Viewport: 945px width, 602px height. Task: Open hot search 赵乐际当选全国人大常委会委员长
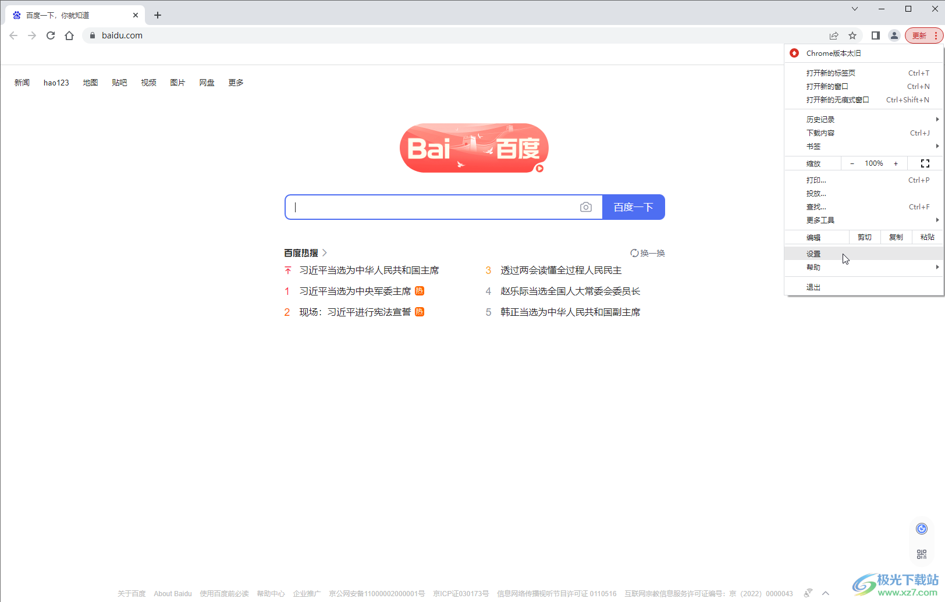click(570, 291)
